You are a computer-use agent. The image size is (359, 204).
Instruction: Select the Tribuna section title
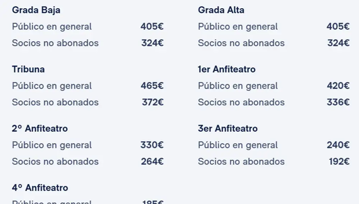click(28, 69)
